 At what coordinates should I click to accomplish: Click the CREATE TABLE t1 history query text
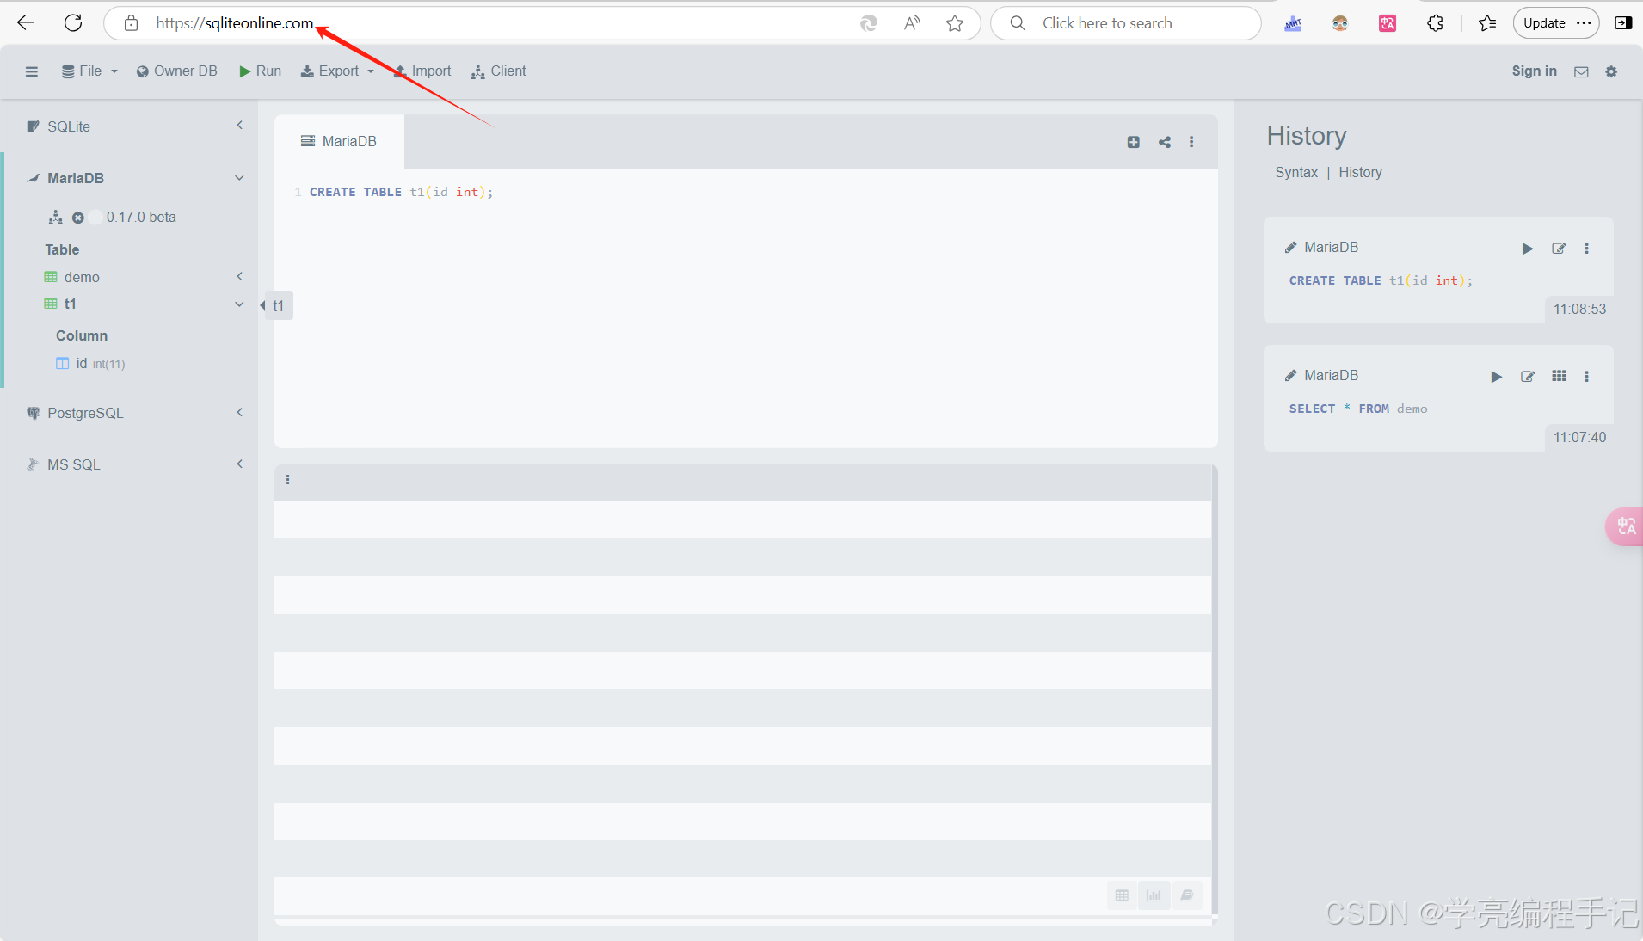click(x=1381, y=280)
